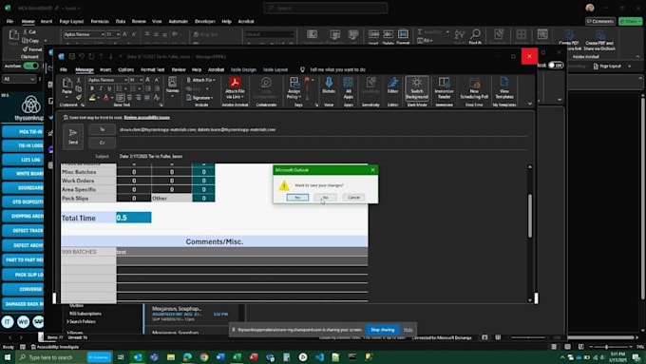646x364 pixels.
Task: Switch to the Table Layout tab
Action: tap(275, 69)
